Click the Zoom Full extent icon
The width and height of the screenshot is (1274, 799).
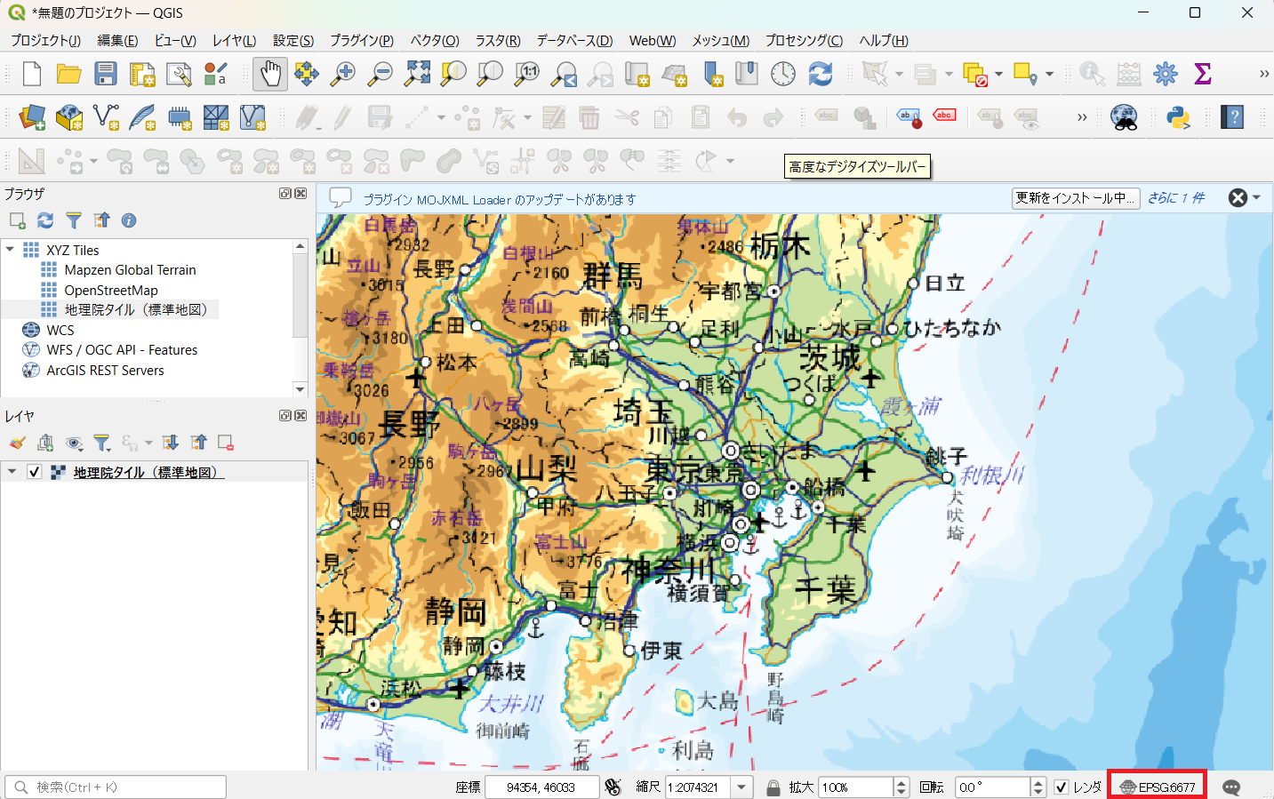(417, 74)
